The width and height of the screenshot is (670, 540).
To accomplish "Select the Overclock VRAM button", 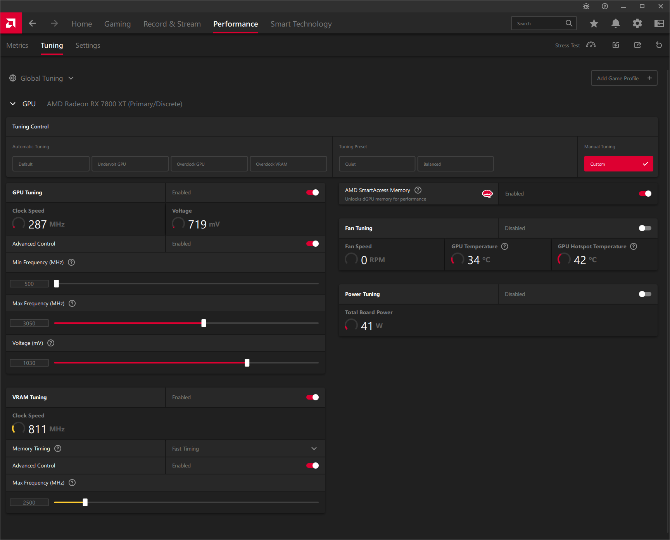I will click(x=288, y=164).
